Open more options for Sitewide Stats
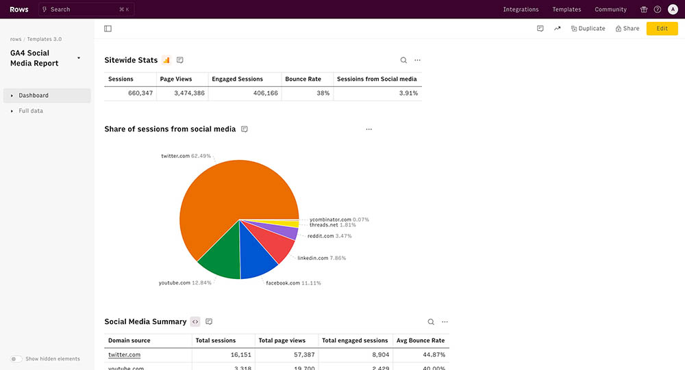This screenshot has height=370, width=685. 418,60
